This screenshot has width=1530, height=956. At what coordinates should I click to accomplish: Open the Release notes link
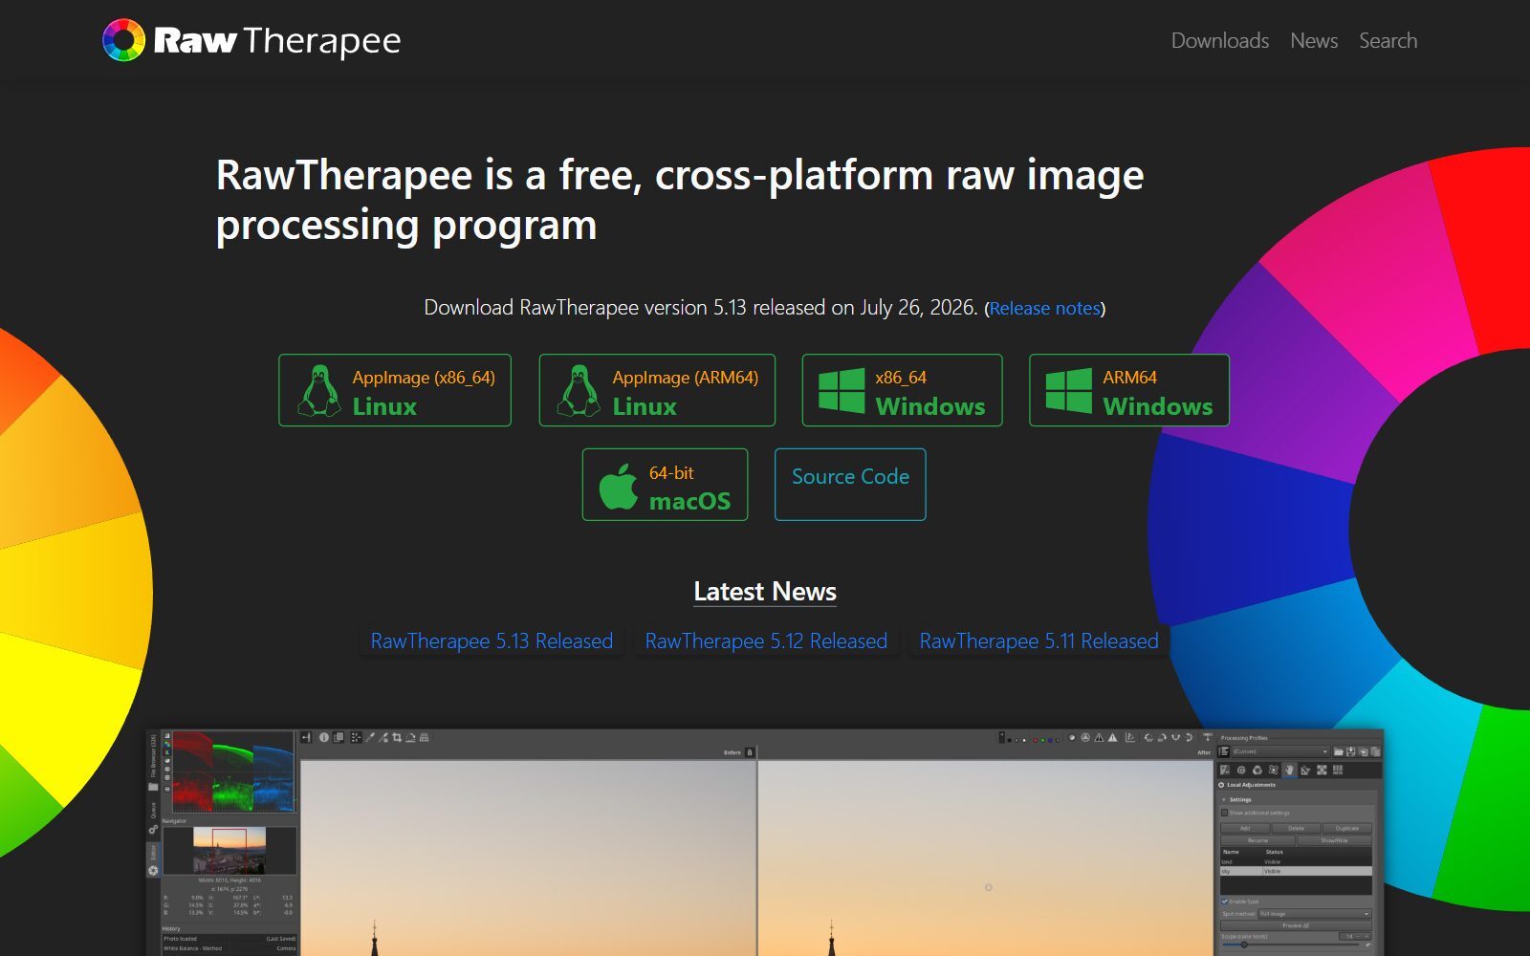[x=1044, y=308]
